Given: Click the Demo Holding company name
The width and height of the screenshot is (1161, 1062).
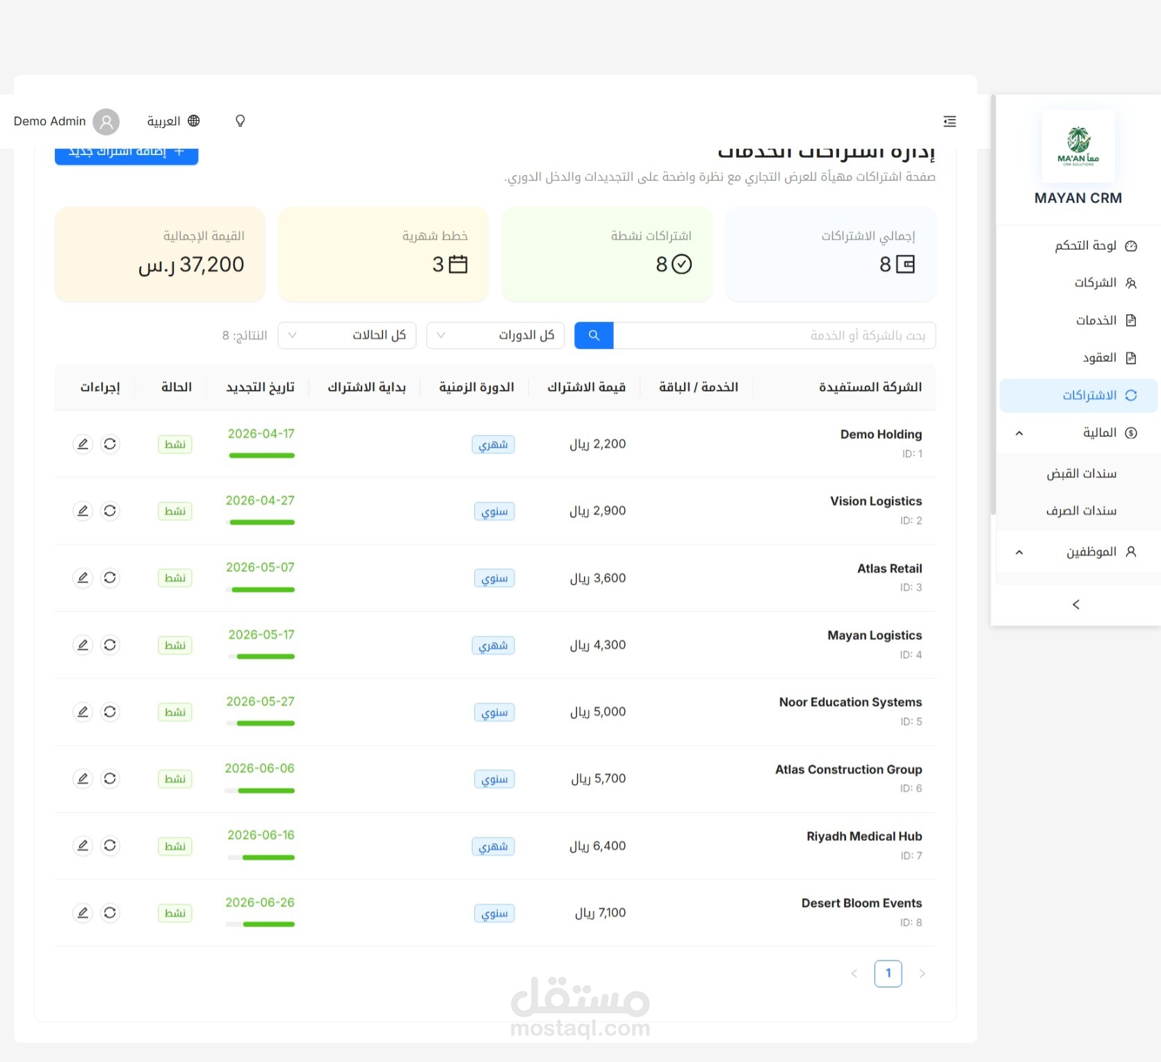Looking at the screenshot, I should coord(881,434).
